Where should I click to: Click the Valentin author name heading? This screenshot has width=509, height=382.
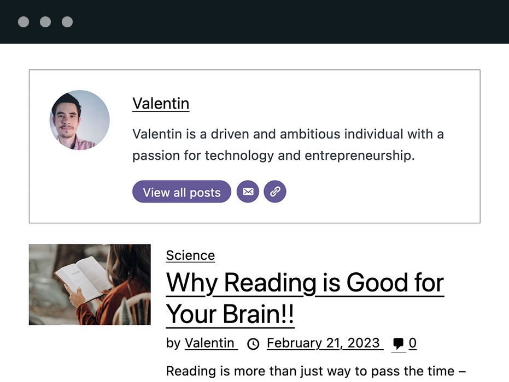(x=161, y=104)
